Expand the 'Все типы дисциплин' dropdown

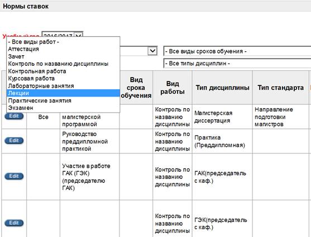[x=237, y=64]
